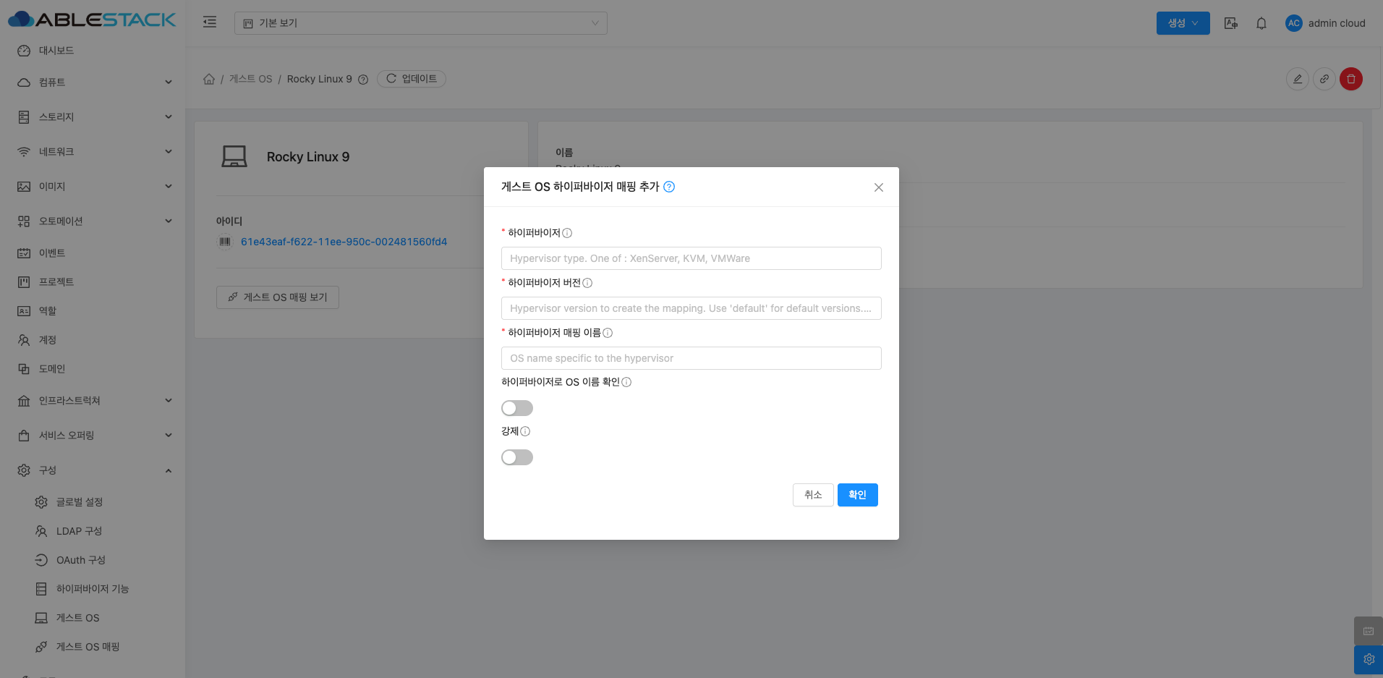This screenshot has height=678, width=1383.
Task: Click settings gear icon at bottom right
Action: [1369, 659]
